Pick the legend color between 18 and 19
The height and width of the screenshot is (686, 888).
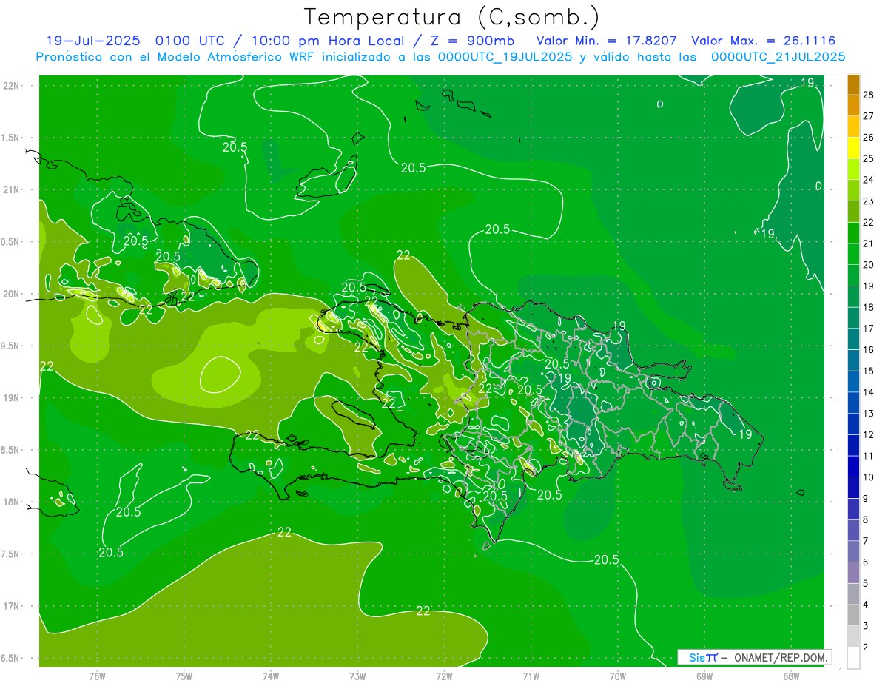tap(853, 297)
